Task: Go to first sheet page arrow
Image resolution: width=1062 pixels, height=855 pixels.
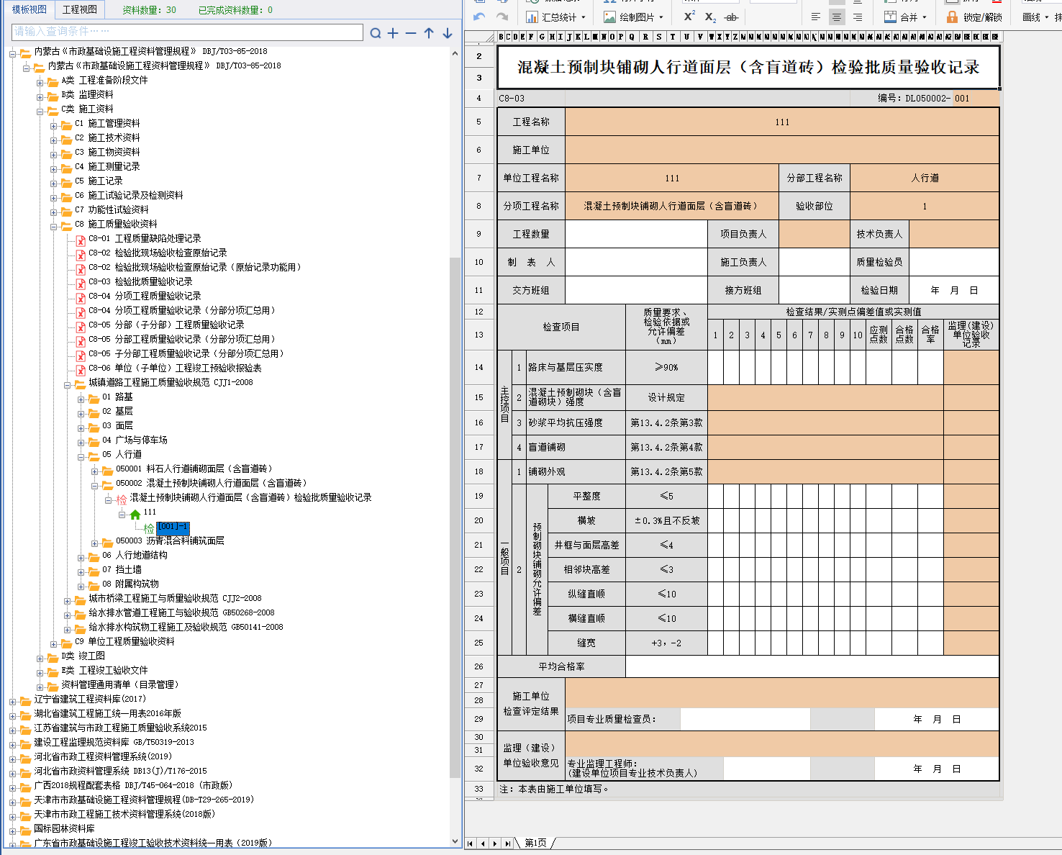Action: click(471, 843)
